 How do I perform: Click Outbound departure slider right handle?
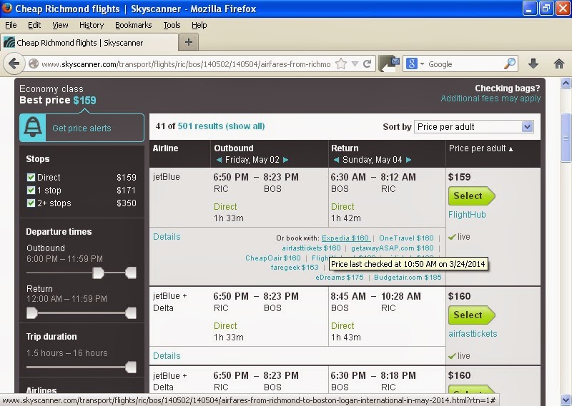(131, 273)
